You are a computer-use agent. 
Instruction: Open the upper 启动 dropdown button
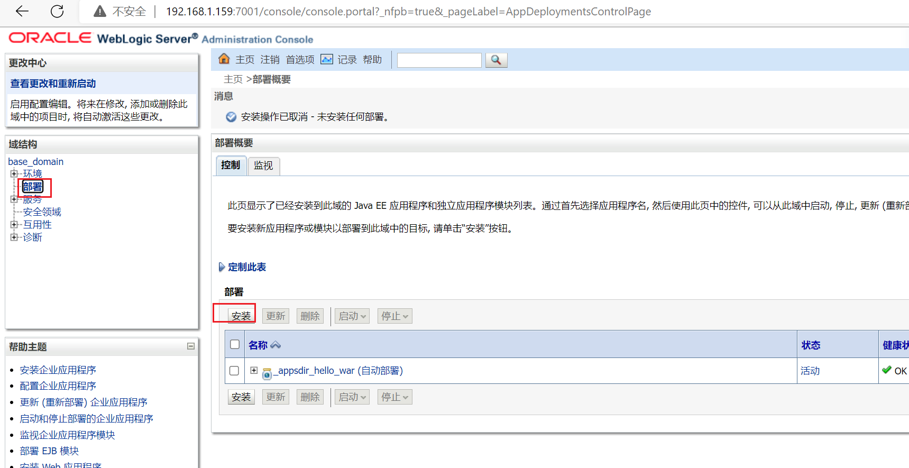coord(352,316)
